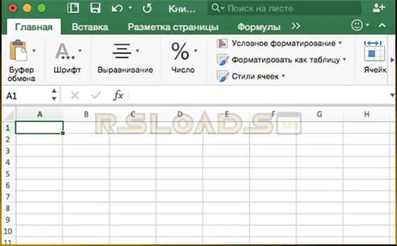The width and height of the screenshot is (397, 246).
Task: Expand the Шрифт dropdown arrow
Action: pos(80,50)
